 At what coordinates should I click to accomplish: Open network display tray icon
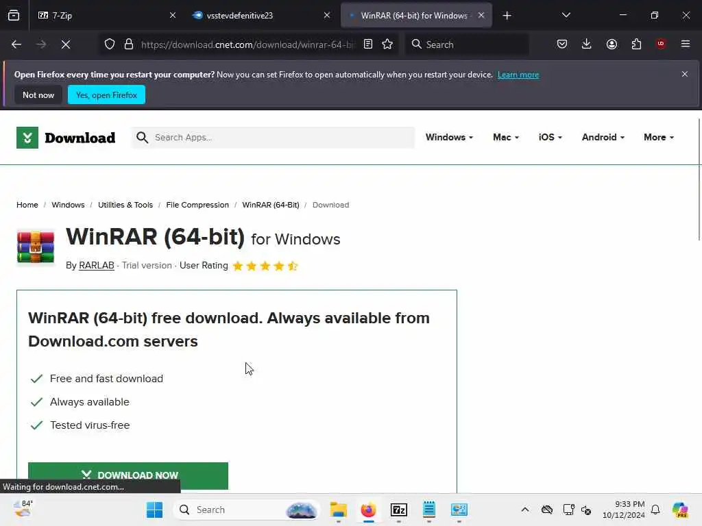click(x=568, y=510)
